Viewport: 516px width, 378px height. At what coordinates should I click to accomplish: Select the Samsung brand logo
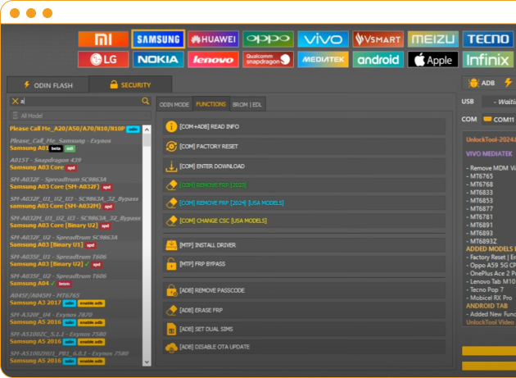(157, 39)
